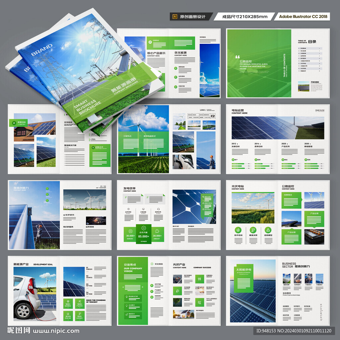
Task: Click the 85.000+ dark green box
Action: [143, 234]
